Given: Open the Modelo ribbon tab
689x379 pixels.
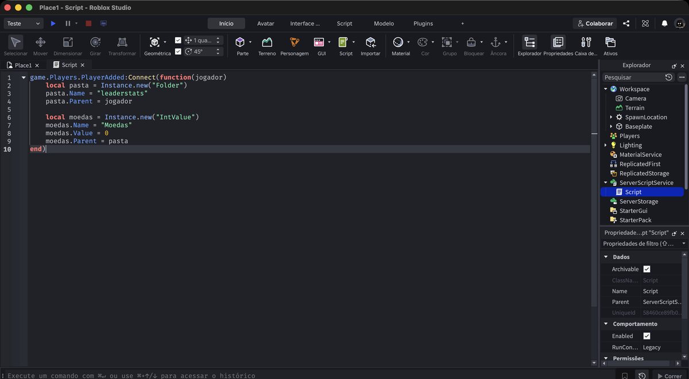Looking at the screenshot, I should [384, 24].
